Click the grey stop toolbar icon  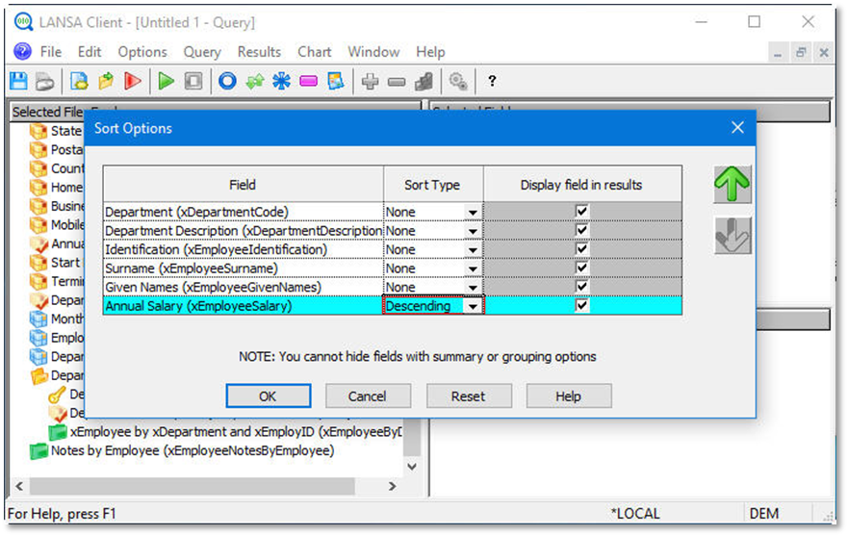click(193, 82)
